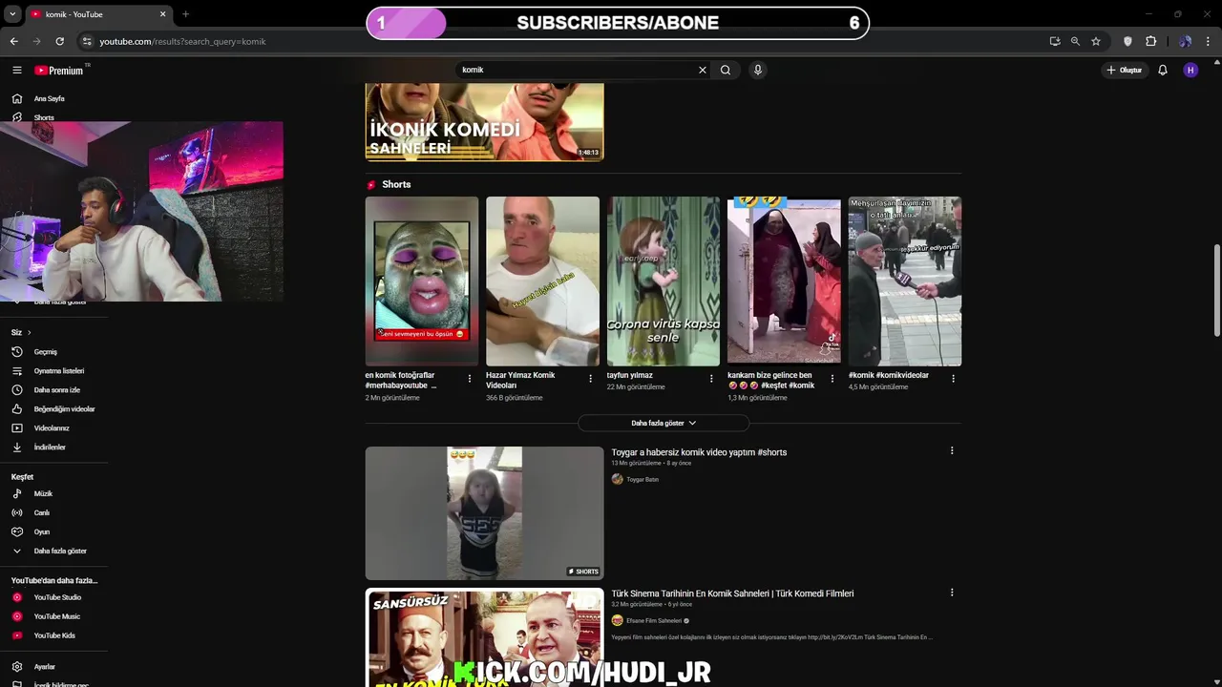The width and height of the screenshot is (1222, 687).
Task: Open the İkonik Komedi Sahneleri thumbnail
Action: 485,121
